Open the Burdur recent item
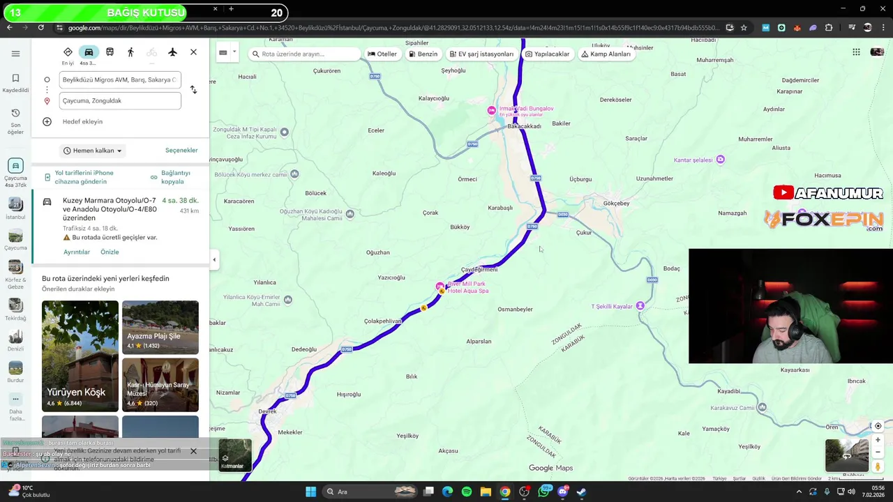The height and width of the screenshot is (502, 893). [15, 371]
